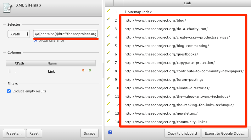Select the community-links link row
This screenshot has height=140, width=251.
[x=166, y=122]
